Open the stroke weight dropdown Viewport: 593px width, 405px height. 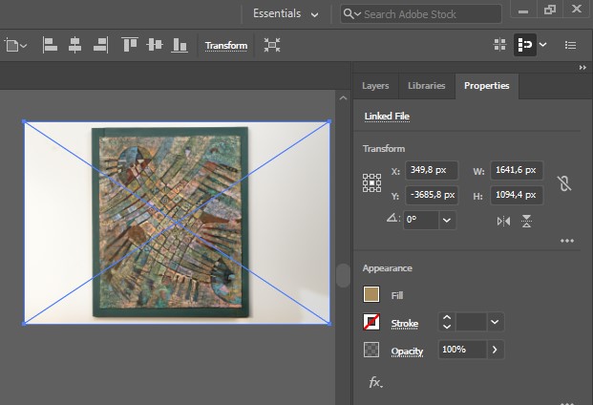point(495,323)
